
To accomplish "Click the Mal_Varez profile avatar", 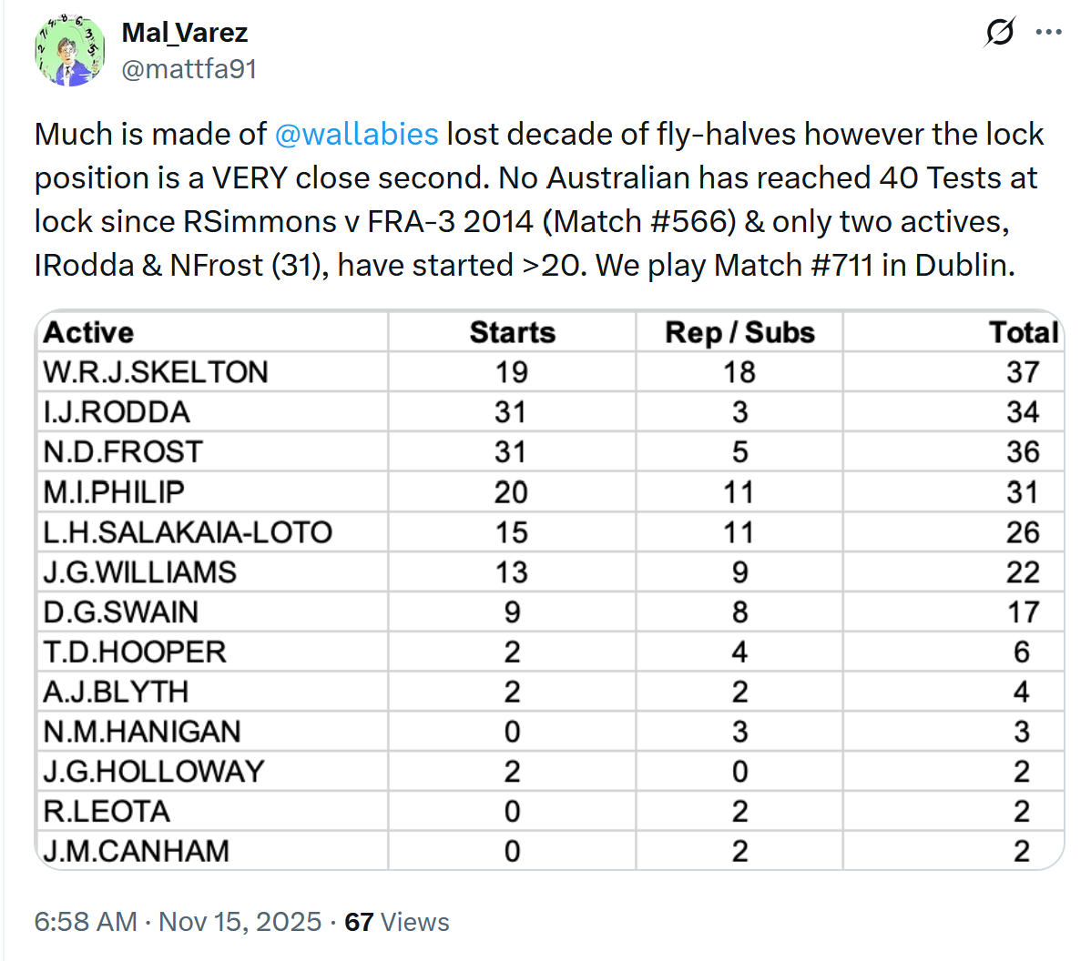I will [x=69, y=51].
